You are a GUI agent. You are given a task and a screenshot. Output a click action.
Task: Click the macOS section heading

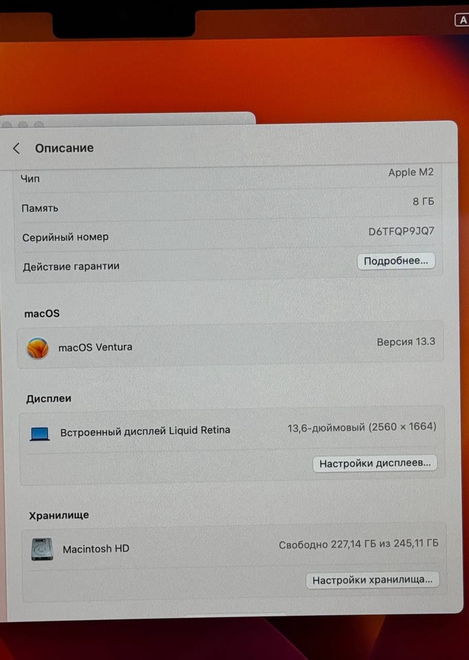pos(42,313)
